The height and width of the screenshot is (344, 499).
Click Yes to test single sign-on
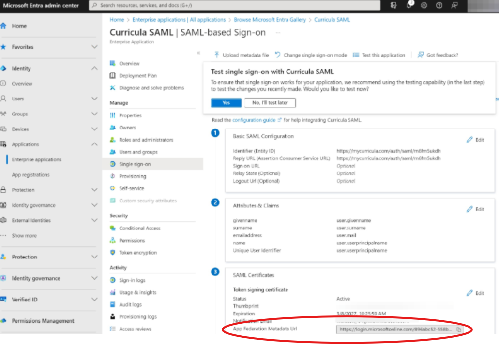coord(227,102)
